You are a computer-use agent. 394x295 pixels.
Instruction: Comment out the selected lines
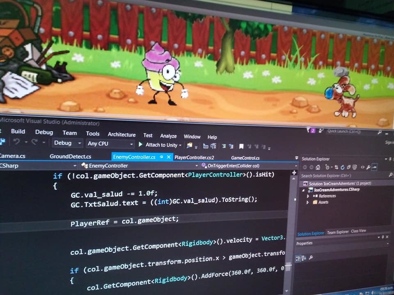click(224, 146)
